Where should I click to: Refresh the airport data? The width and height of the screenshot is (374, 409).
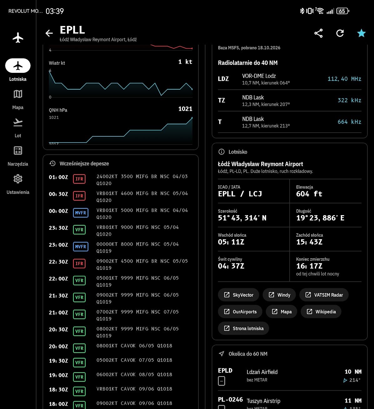click(x=340, y=33)
